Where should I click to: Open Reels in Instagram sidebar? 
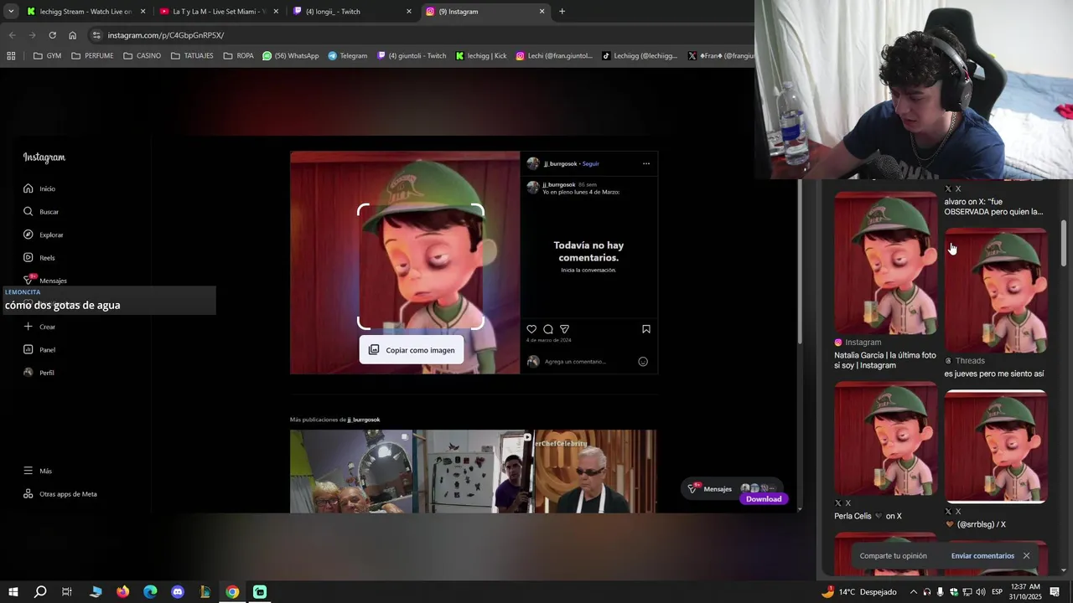coord(39,258)
